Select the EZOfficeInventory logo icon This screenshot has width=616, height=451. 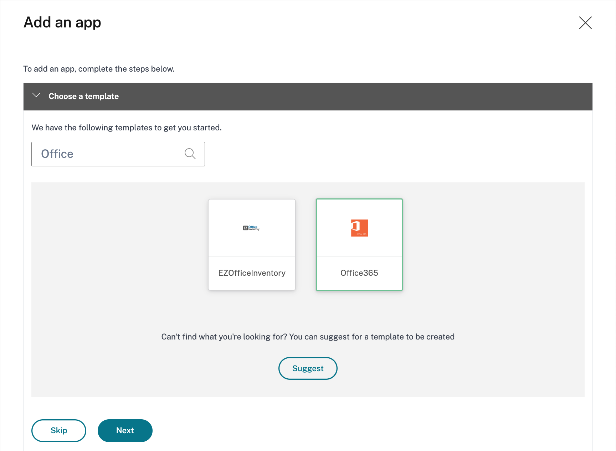point(251,228)
